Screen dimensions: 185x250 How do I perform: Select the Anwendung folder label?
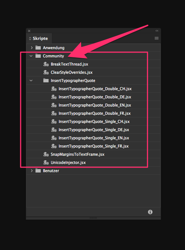pyautogui.click(x=53, y=48)
